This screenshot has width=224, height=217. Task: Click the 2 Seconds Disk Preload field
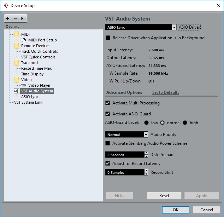[x=125, y=155]
